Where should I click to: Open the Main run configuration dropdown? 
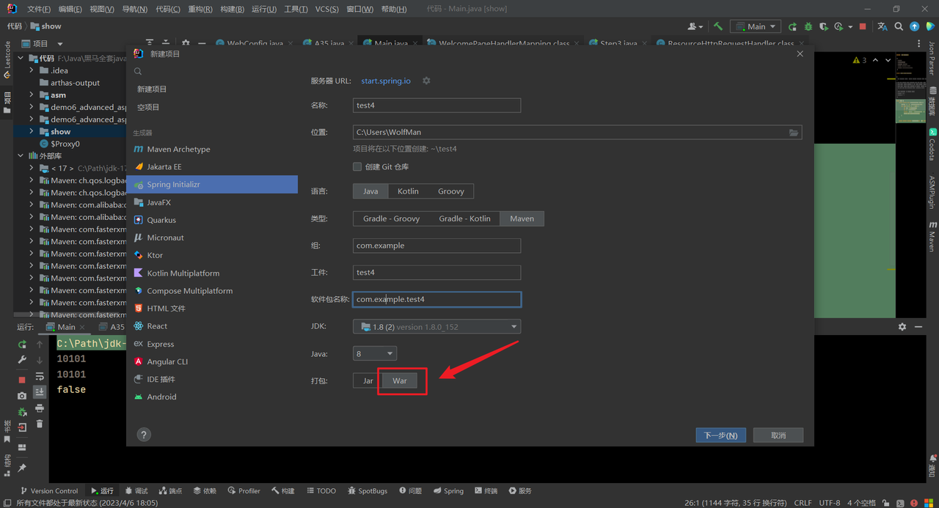coord(755,26)
